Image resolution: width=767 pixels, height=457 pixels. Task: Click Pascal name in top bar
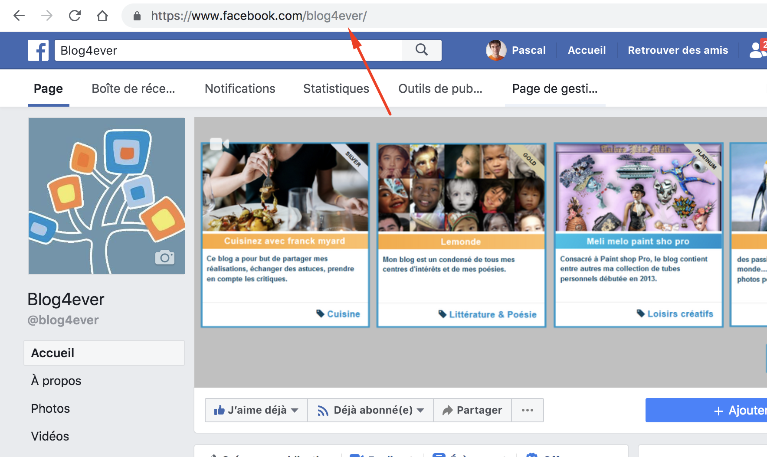click(529, 50)
